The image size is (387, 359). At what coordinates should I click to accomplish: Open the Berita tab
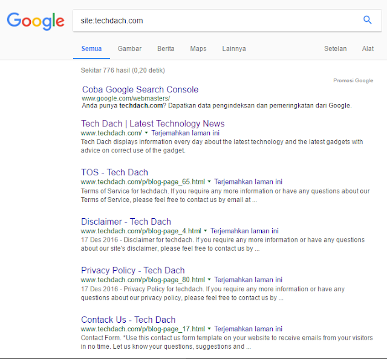click(166, 48)
